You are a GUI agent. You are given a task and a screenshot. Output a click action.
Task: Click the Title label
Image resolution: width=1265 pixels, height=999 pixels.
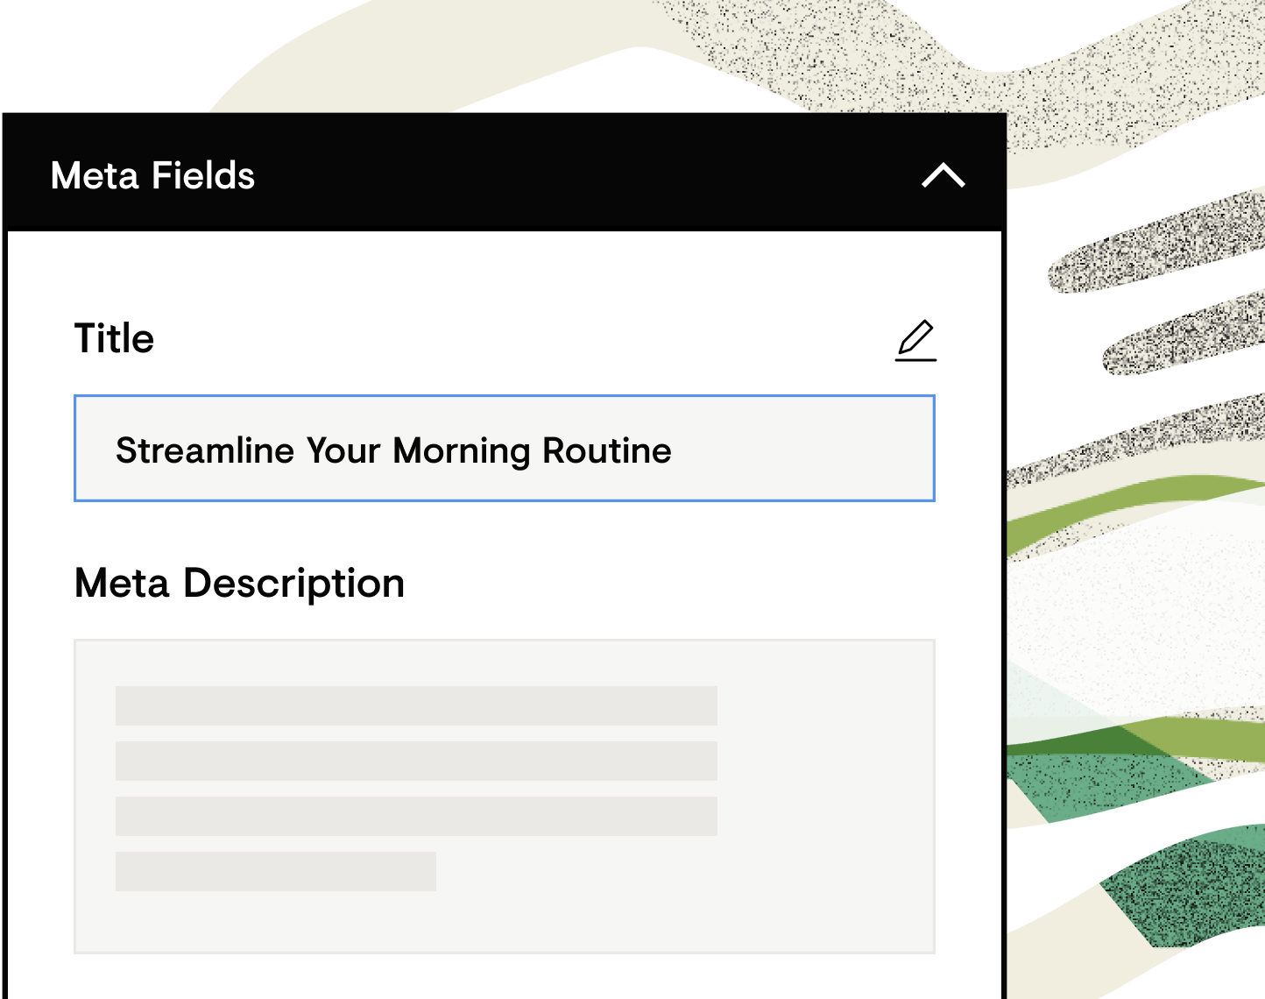coord(114,338)
